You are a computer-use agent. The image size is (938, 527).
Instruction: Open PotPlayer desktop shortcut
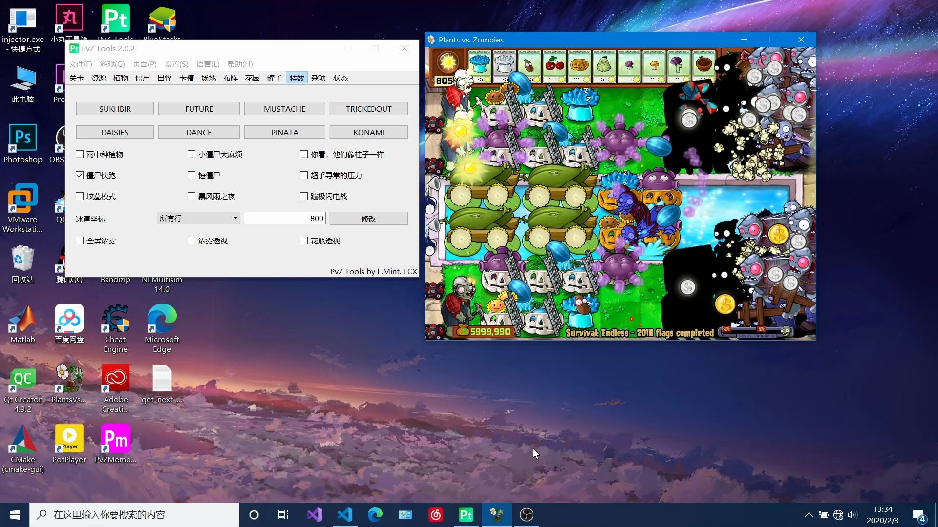click(x=69, y=444)
